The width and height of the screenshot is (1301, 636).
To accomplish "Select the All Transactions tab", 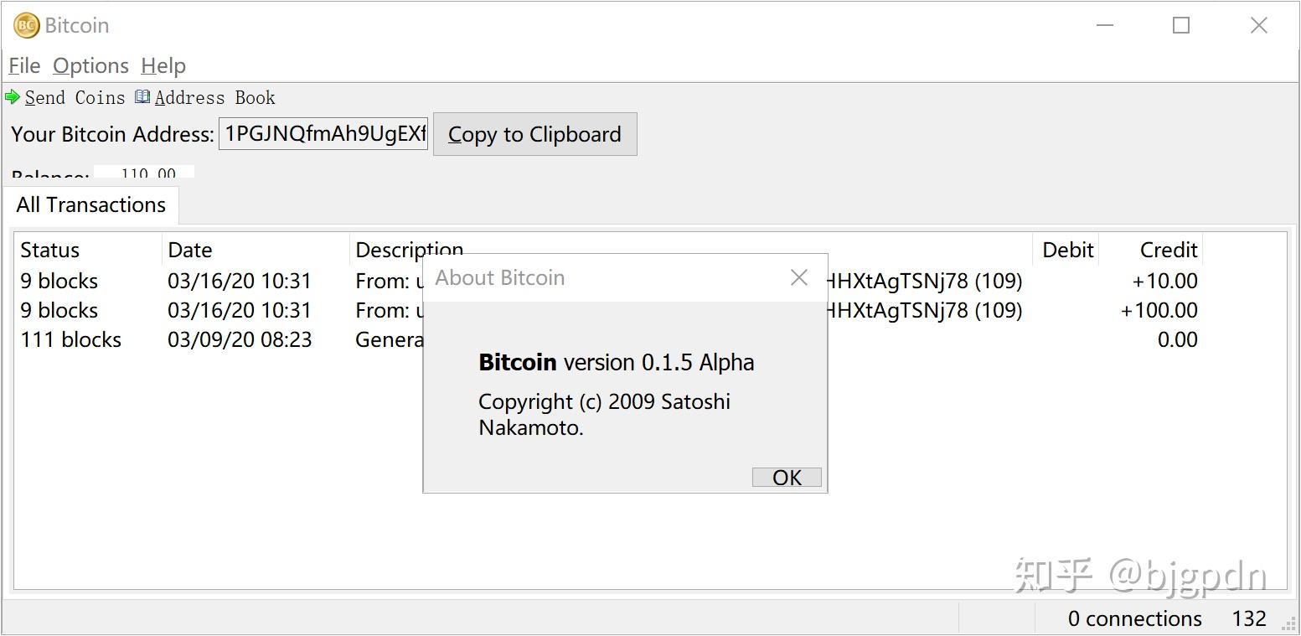I will tap(90, 205).
